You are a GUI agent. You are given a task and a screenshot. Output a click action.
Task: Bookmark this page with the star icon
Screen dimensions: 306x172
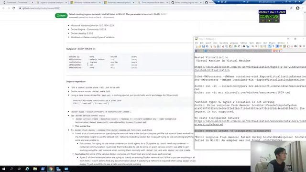[x=291, y=8]
